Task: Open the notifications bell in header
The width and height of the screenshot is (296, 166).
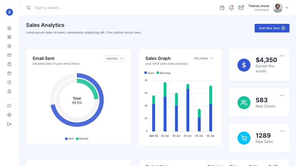Action: click(x=231, y=8)
